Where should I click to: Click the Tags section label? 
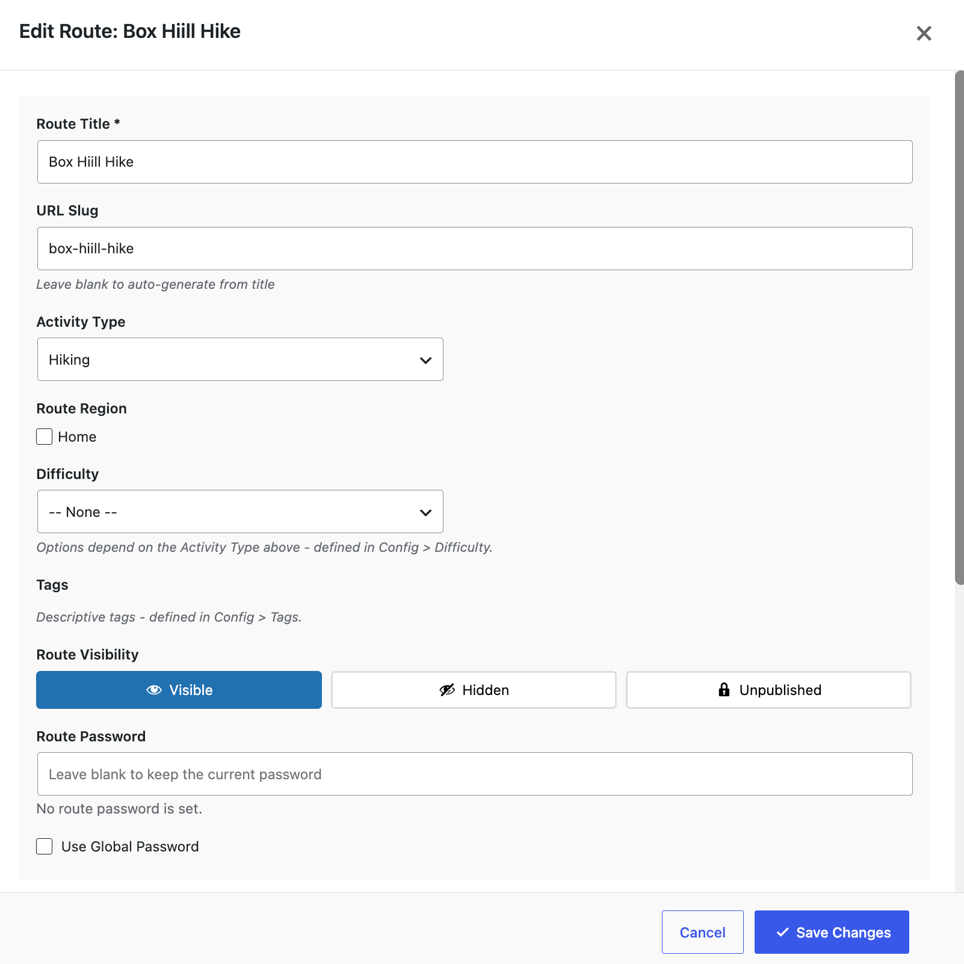tap(52, 585)
